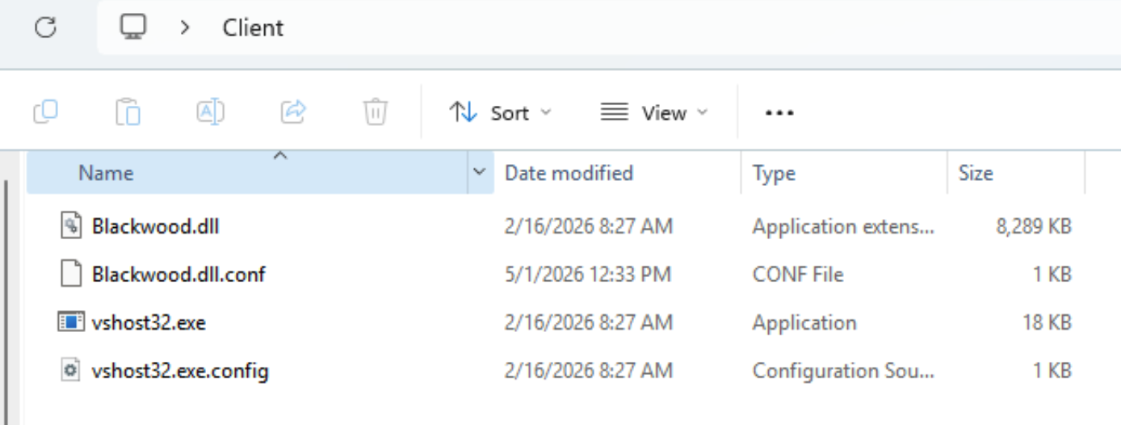Click the vshost32.exe.config gear file icon
This screenshot has height=425, width=1121.
click(x=71, y=371)
